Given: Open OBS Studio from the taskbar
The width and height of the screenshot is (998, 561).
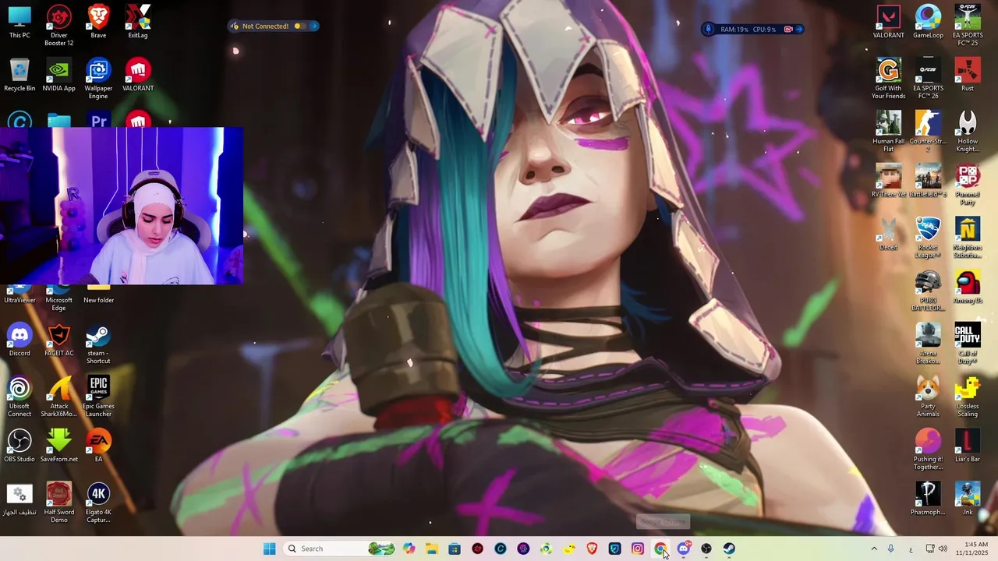Looking at the screenshot, I should click(x=706, y=549).
